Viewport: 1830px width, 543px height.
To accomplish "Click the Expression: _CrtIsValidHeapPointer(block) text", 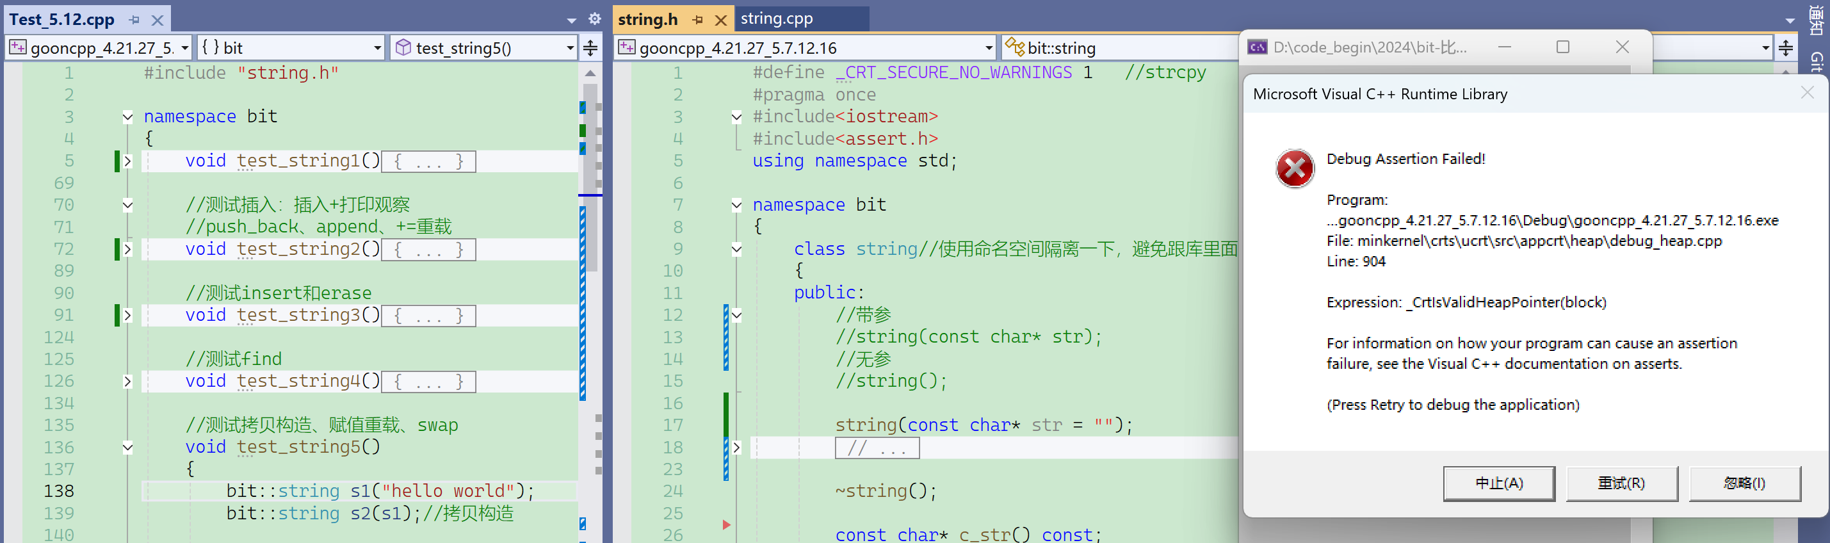I will pos(1466,302).
